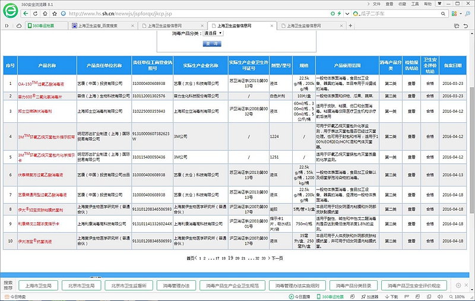Restore the recently closed tab icon
The image size is (475, 301).
465,26
